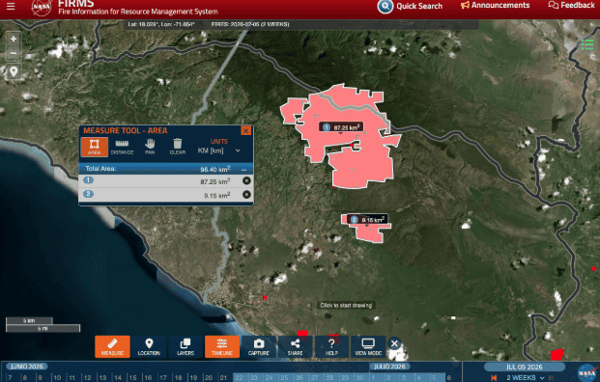Zoom in on the map
Image resolution: width=600 pixels, height=382 pixels.
14,39
